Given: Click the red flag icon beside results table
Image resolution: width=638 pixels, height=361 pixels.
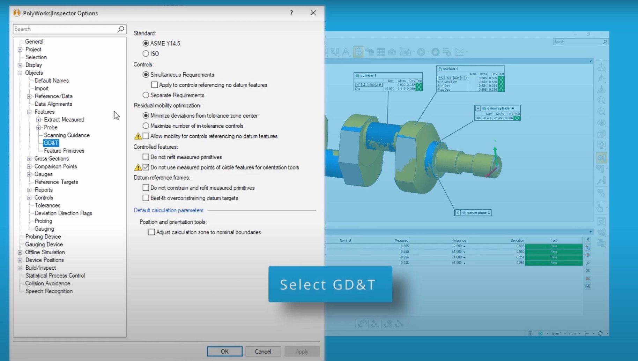Looking at the screenshot, I should (x=588, y=279).
